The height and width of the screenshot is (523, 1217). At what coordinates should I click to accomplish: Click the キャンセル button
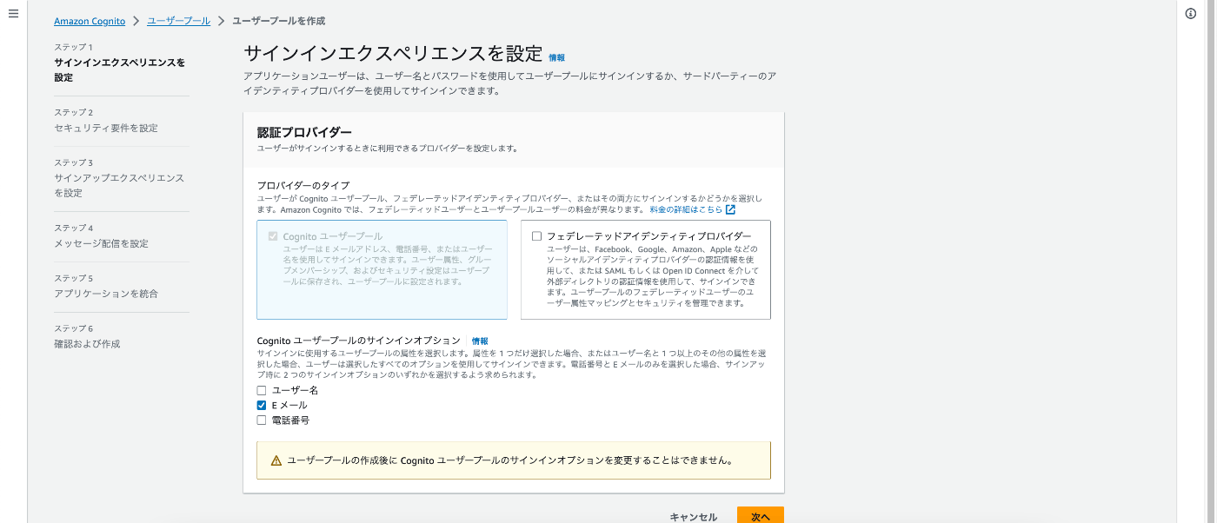(x=694, y=517)
